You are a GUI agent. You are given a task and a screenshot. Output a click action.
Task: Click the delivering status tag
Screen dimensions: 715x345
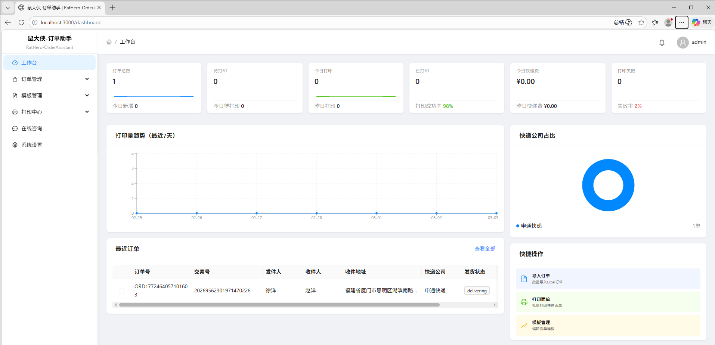click(x=477, y=291)
